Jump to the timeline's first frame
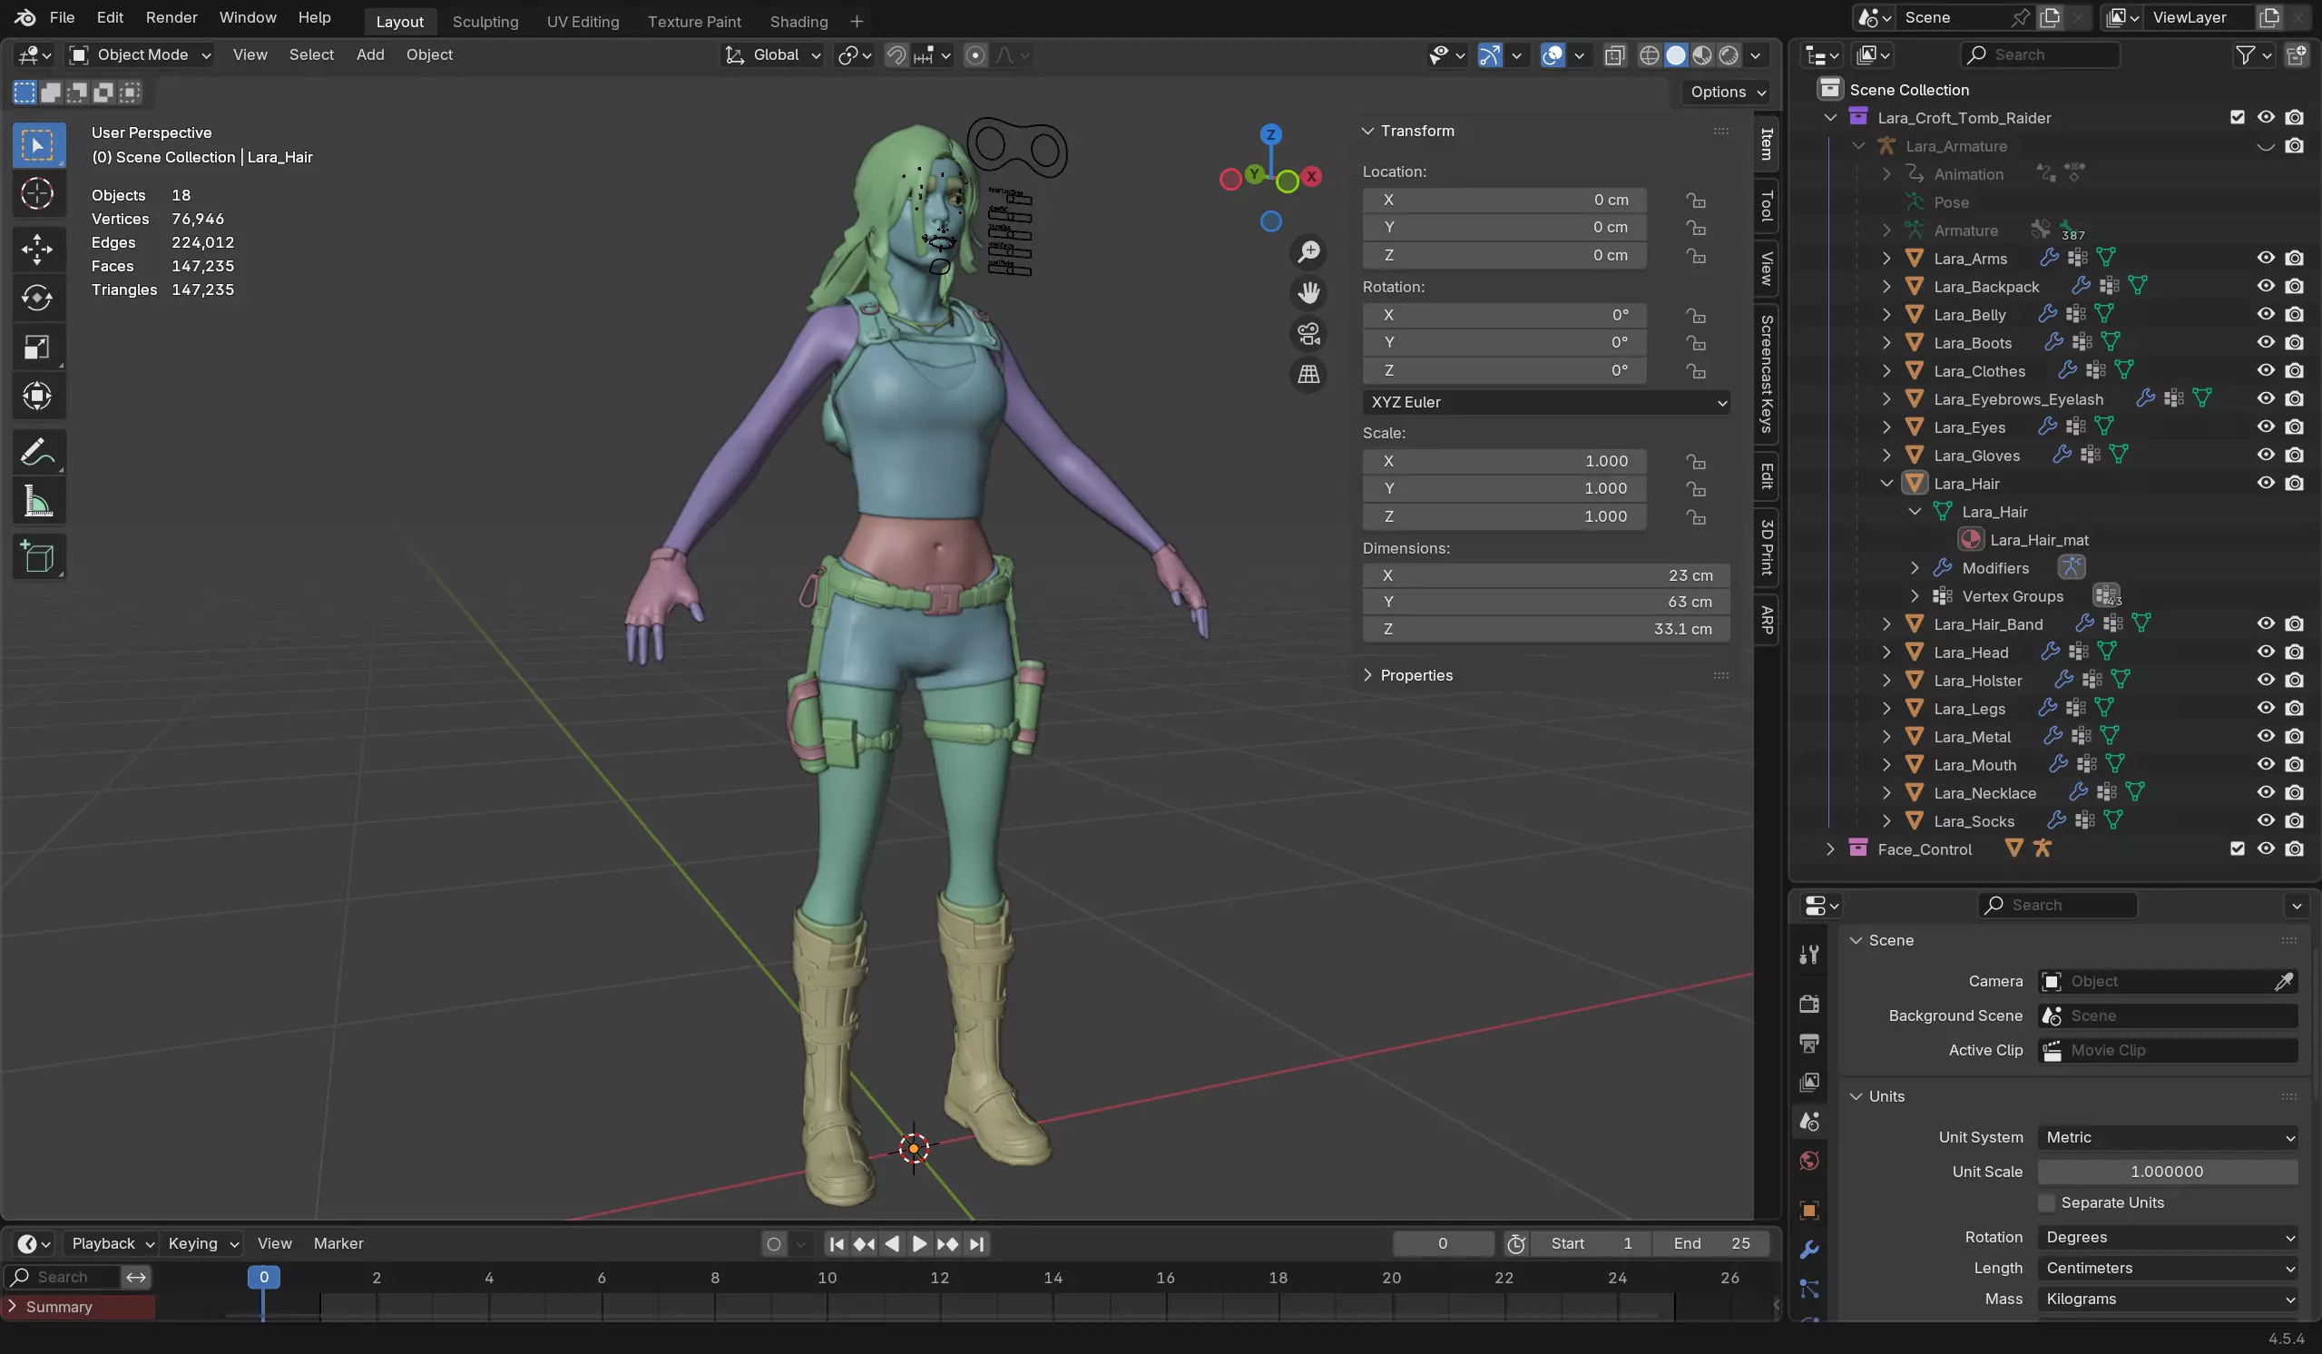Image resolution: width=2322 pixels, height=1354 pixels. tap(837, 1244)
